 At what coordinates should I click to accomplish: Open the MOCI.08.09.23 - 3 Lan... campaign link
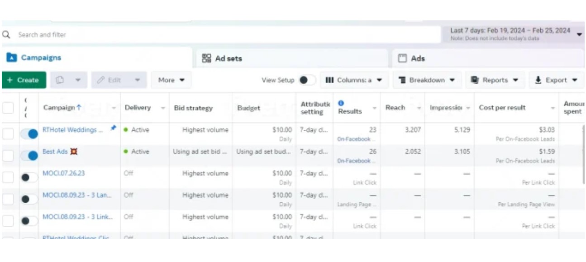pyautogui.click(x=76, y=195)
